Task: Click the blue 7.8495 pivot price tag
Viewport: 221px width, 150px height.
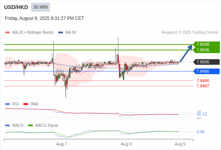Action: pos(207,71)
